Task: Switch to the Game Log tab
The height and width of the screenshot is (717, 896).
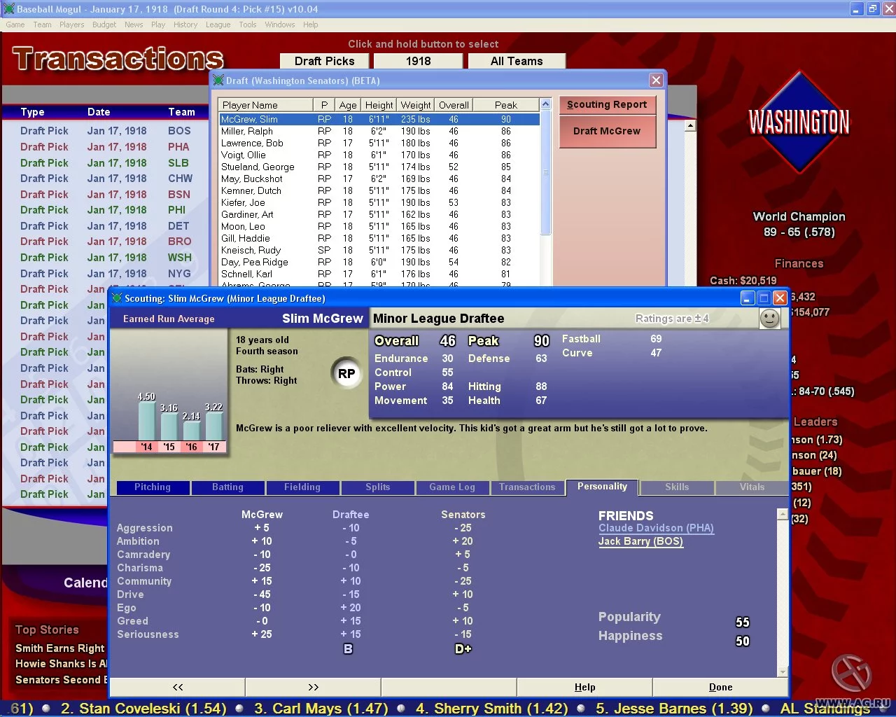Action: tap(452, 487)
